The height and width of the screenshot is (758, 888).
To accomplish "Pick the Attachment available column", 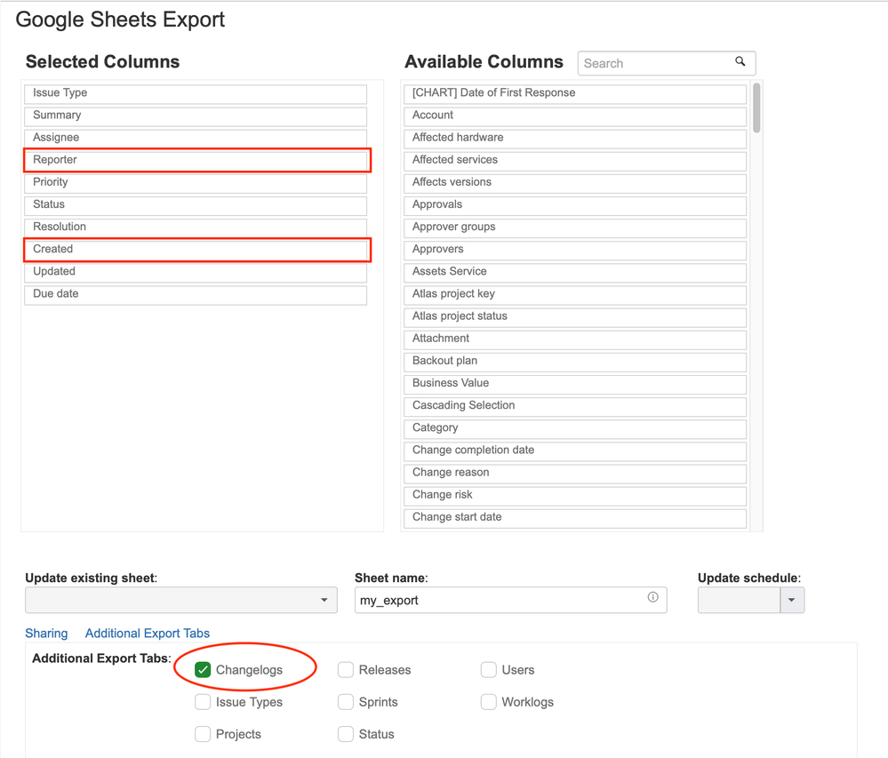I will 575,339.
